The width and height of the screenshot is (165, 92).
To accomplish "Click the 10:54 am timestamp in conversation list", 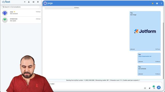I will 38,19.
